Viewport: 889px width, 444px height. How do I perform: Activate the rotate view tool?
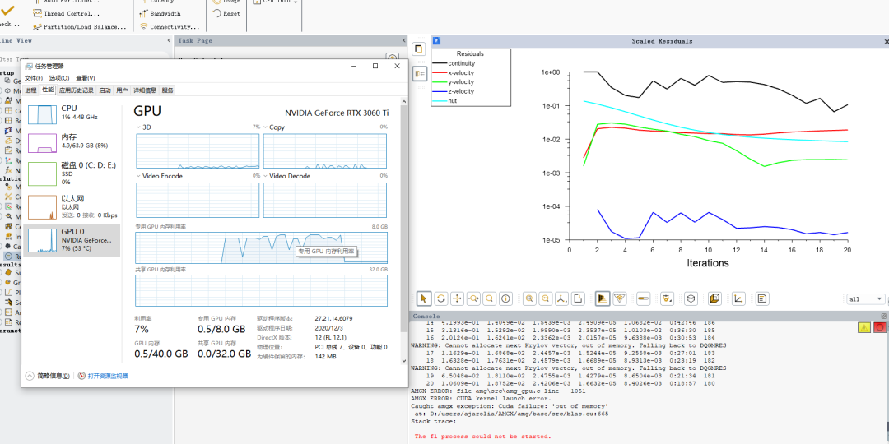[440, 298]
